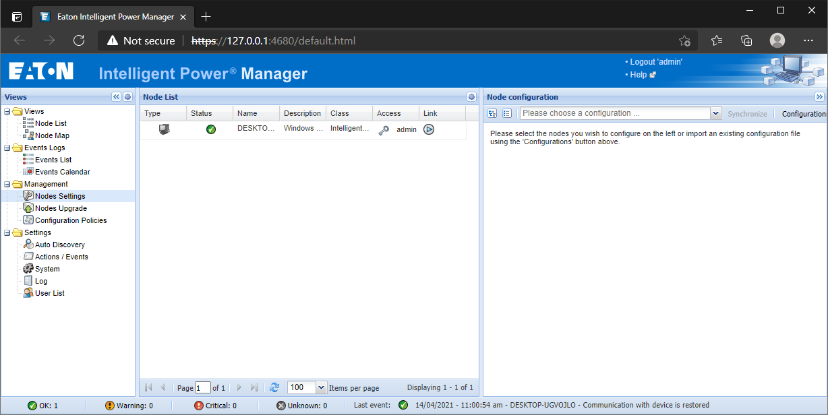Image resolution: width=828 pixels, height=415 pixels.
Task: Open Actions / Events settings
Action: click(x=61, y=257)
